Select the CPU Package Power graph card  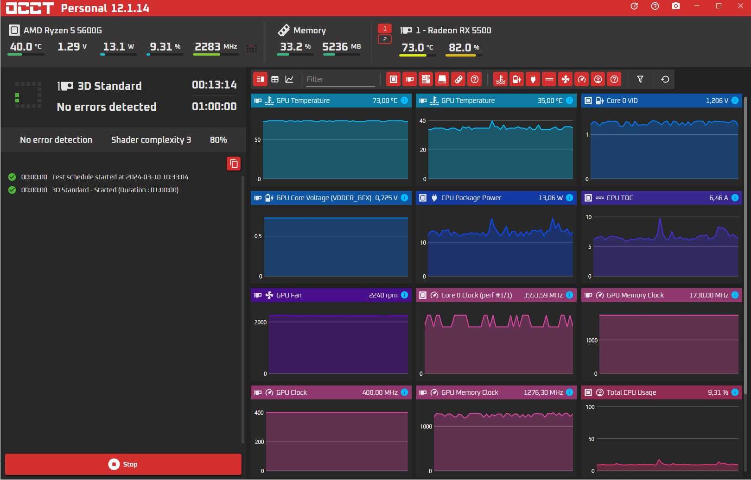pos(496,237)
